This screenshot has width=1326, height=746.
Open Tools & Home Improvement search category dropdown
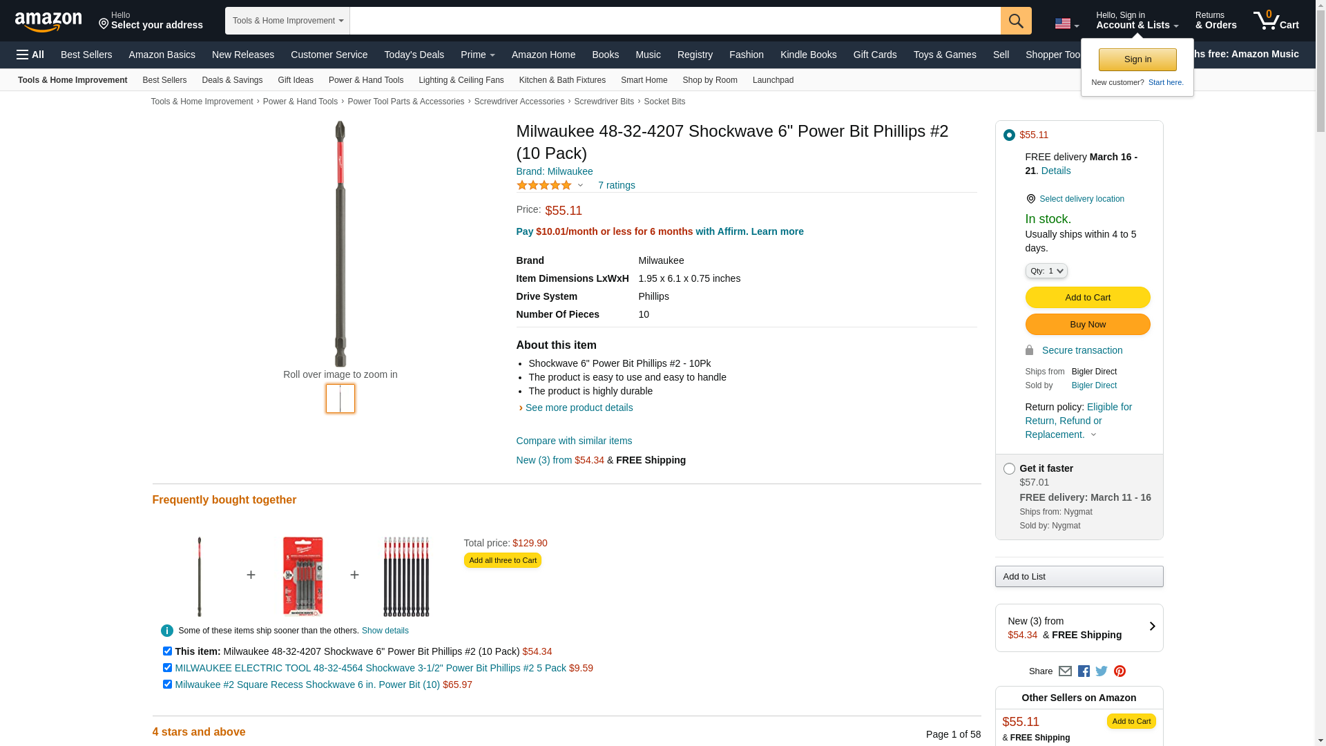coord(287,21)
